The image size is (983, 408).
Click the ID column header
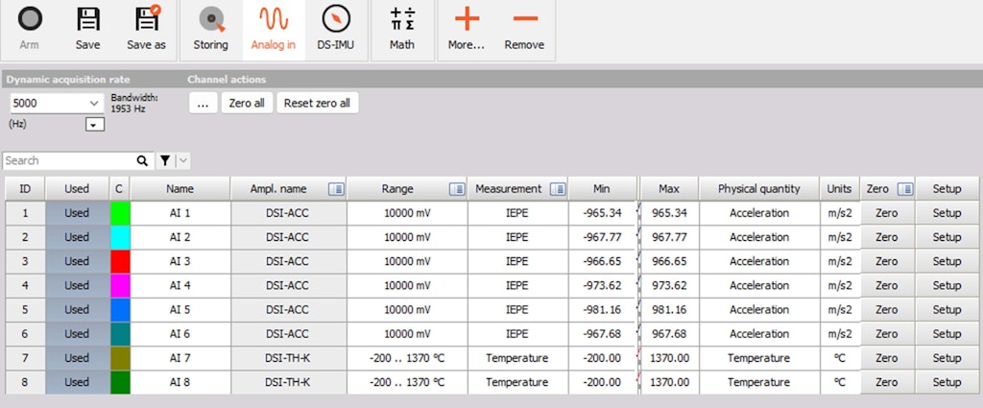25,189
